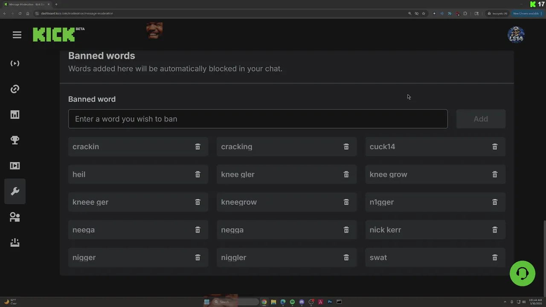Viewport: 546px width, 307px height.
Task: Open a new browser tab
Action: coord(56,4)
